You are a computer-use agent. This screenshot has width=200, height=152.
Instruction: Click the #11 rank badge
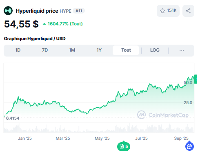(x=79, y=11)
